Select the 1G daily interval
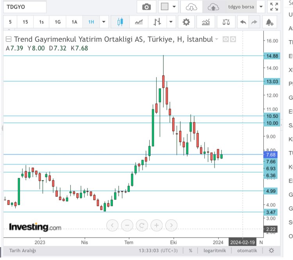This screenshot has height=260, width=293. pos(57,22)
